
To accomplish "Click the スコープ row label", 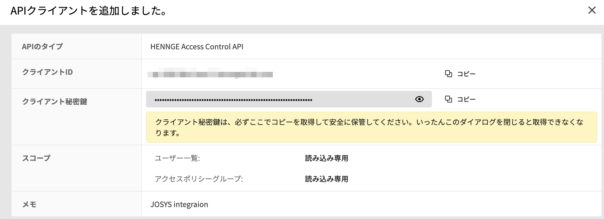I will 36,158.
